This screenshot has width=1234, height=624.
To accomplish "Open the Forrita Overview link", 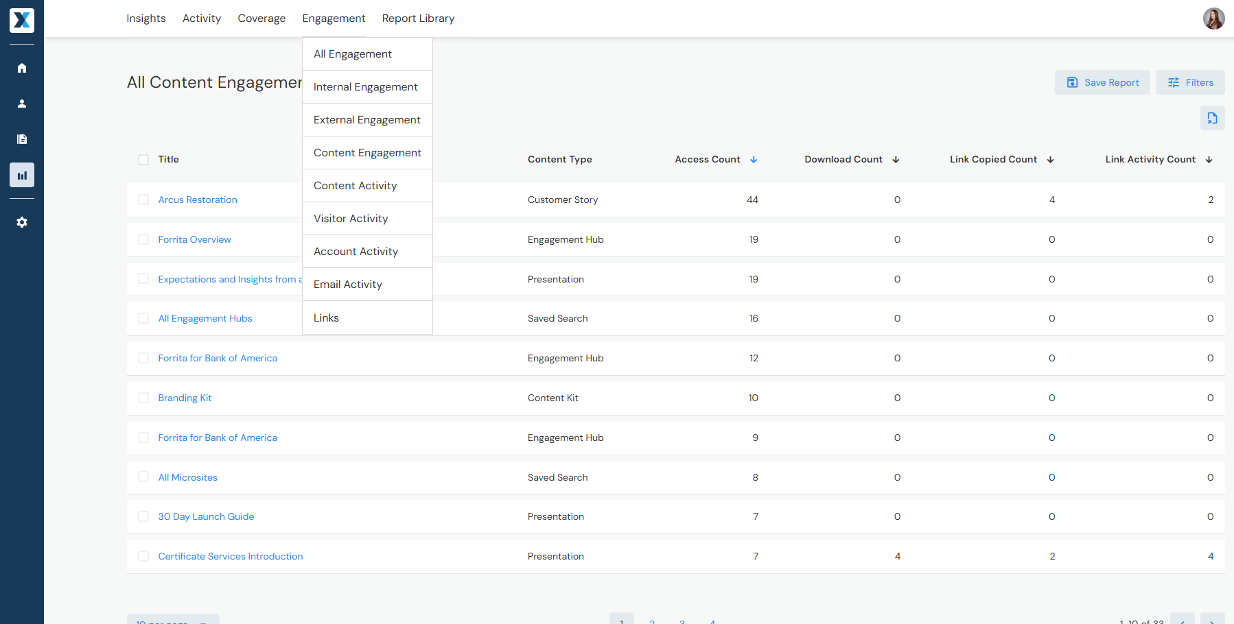I will pos(194,239).
